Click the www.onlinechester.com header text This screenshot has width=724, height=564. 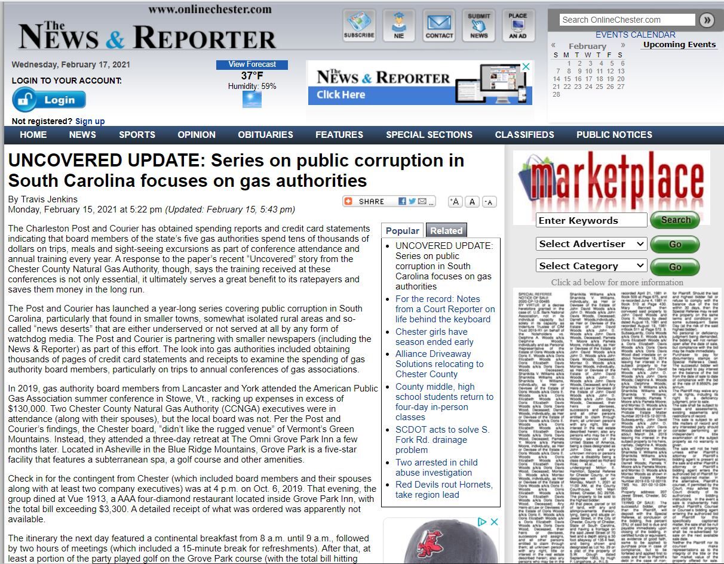coord(210,10)
